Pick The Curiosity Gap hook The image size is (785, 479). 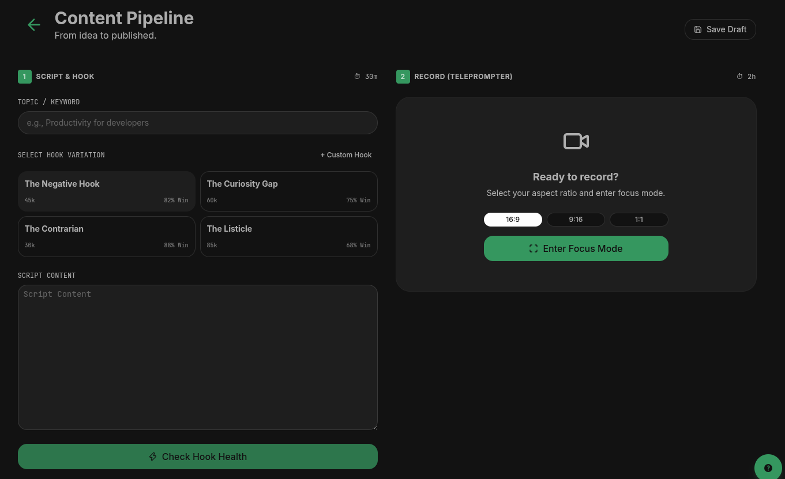coord(289,191)
